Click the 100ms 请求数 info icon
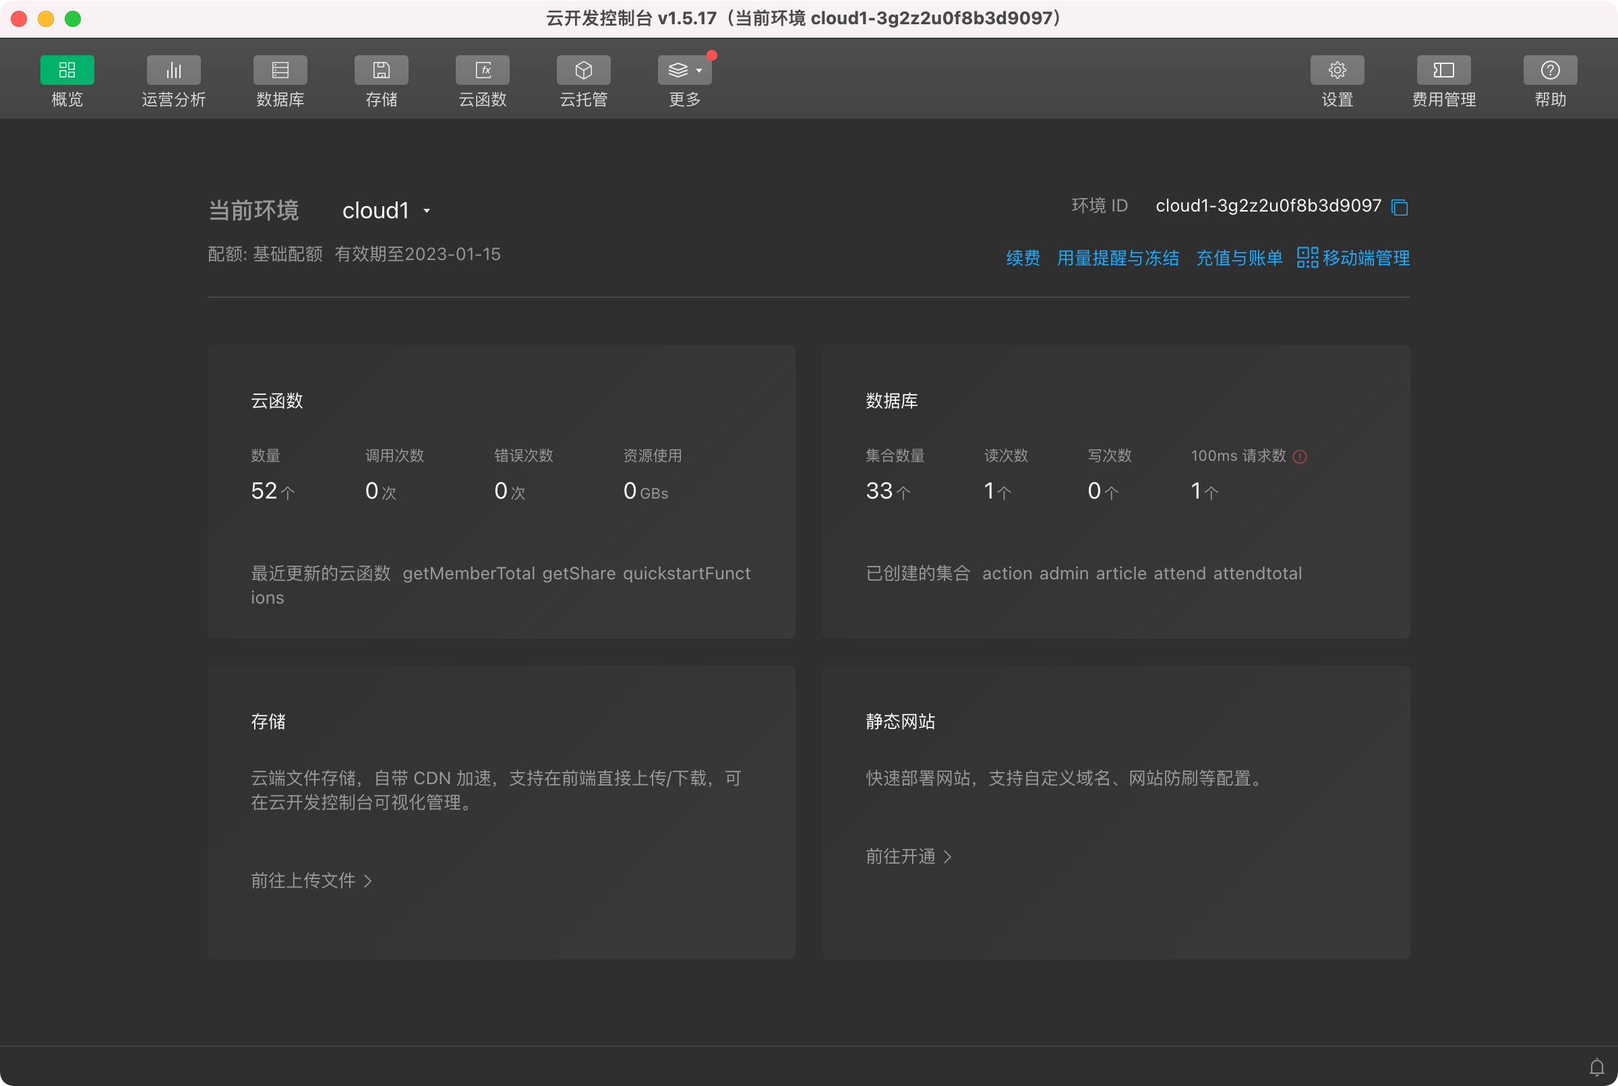The image size is (1618, 1086). click(1299, 456)
